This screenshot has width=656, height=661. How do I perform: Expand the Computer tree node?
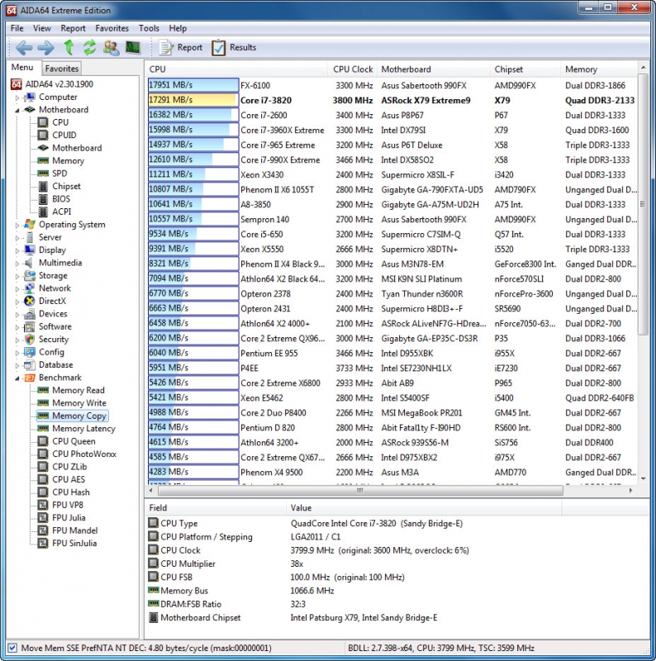click(x=17, y=97)
